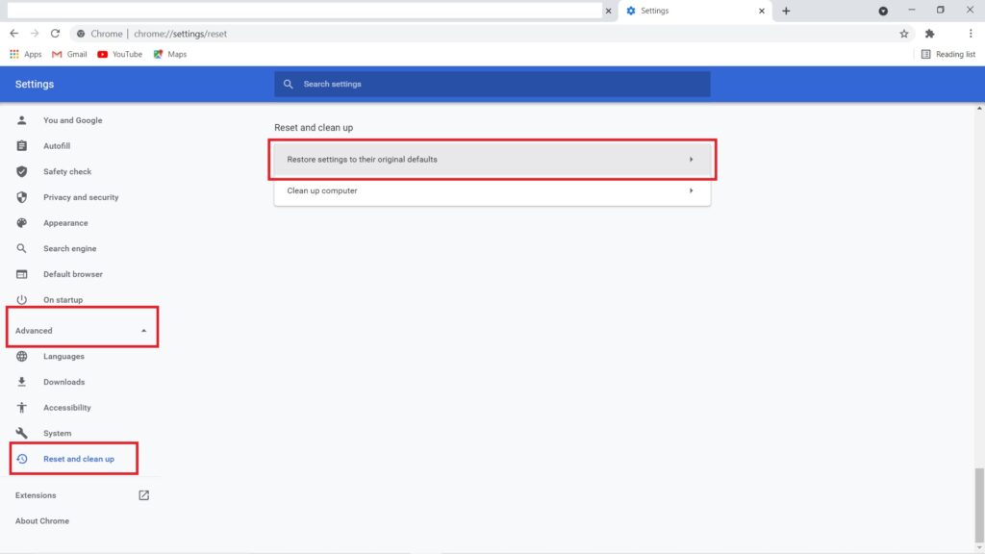Reload the page with refresh icon
985x554 pixels.
pyautogui.click(x=55, y=34)
